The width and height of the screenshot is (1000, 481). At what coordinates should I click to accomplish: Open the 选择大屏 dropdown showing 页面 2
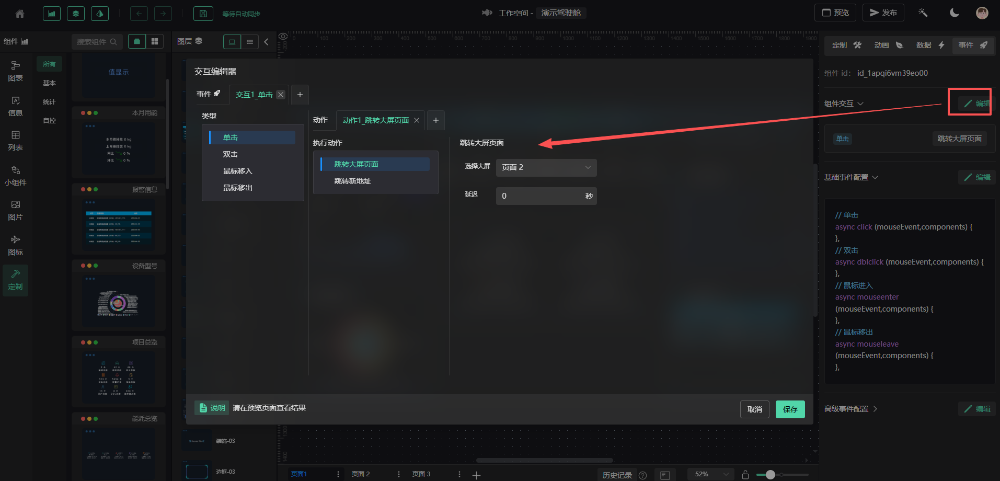point(546,167)
